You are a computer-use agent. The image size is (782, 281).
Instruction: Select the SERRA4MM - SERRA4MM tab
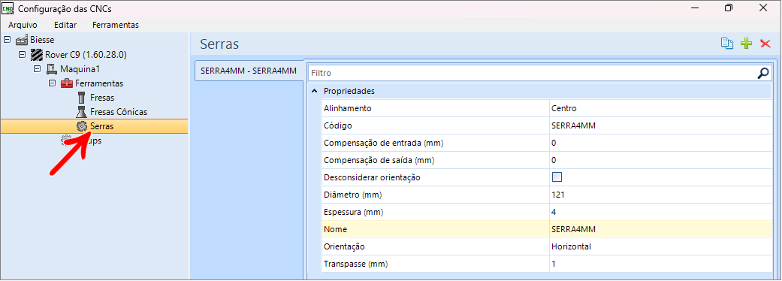click(249, 71)
